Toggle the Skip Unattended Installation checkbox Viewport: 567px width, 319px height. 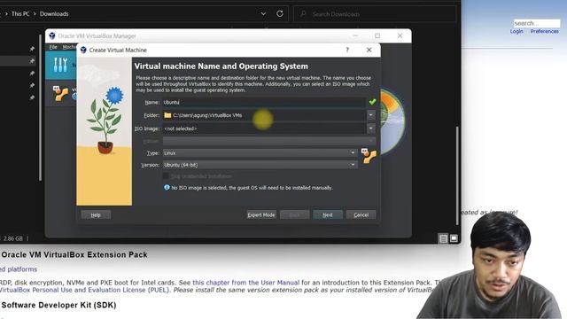[x=166, y=176]
